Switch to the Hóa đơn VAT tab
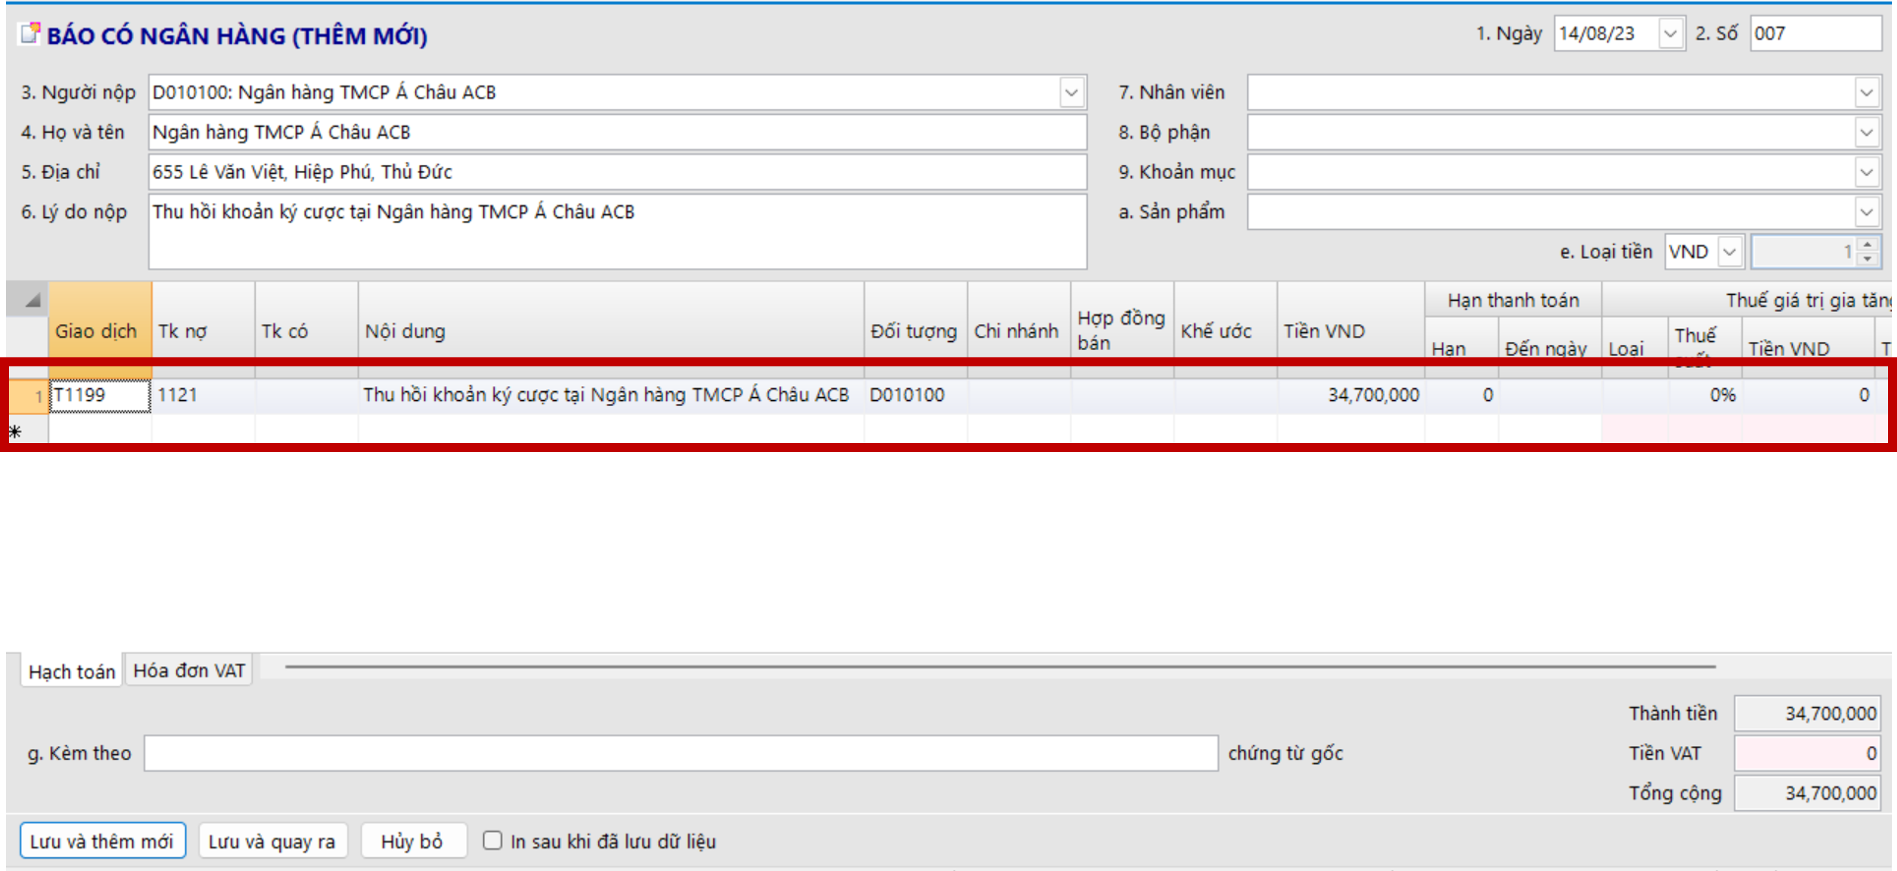The image size is (1897, 871). 188,671
